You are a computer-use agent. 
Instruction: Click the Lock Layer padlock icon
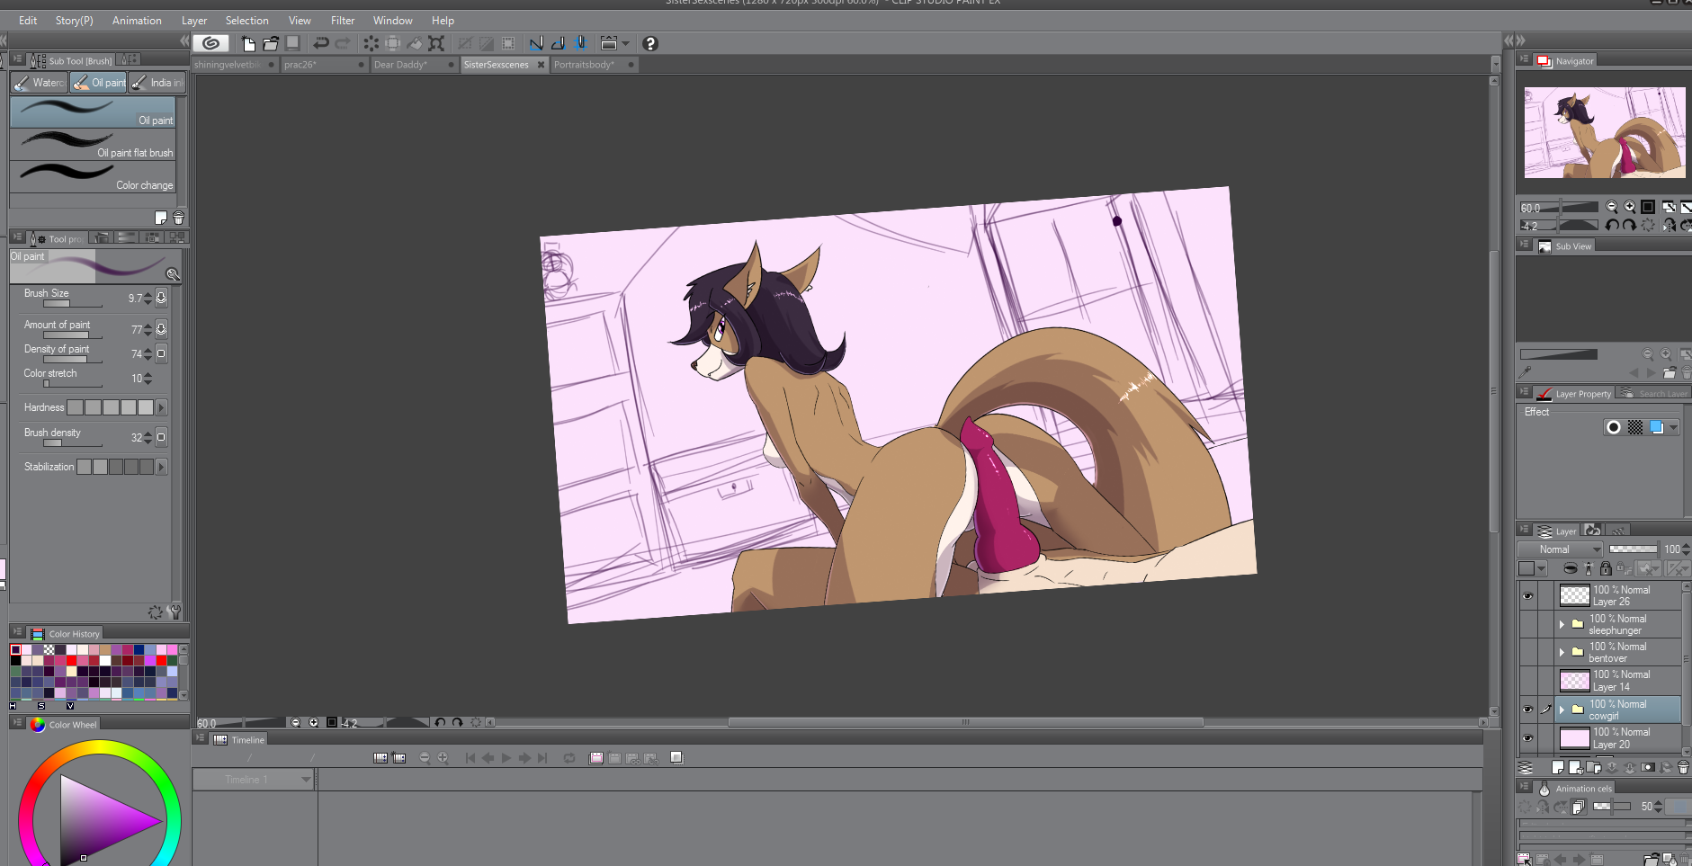(1606, 568)
